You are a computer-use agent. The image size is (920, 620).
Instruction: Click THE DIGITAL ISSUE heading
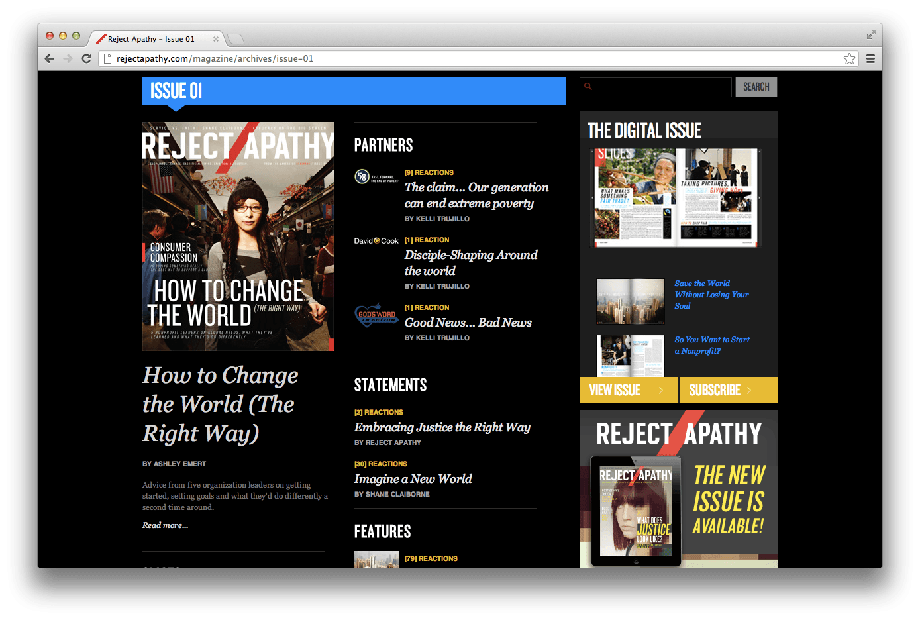click(x=644, y=130)
